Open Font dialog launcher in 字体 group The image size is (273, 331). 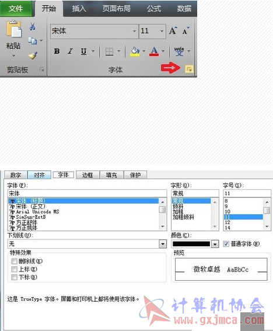[189, 69]
